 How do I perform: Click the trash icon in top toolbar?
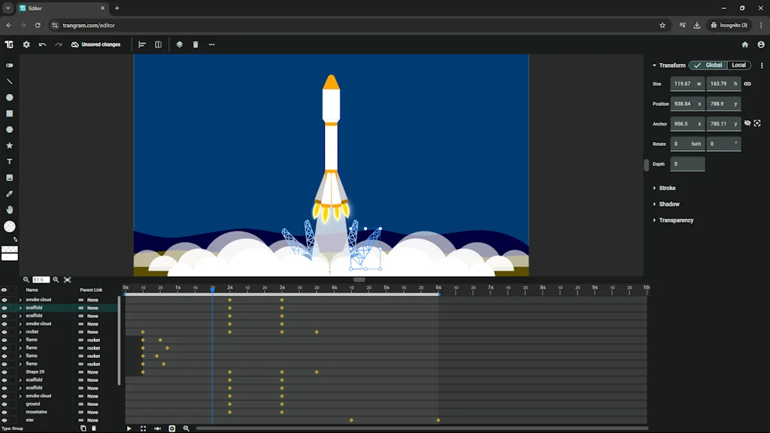click(196, 44)
